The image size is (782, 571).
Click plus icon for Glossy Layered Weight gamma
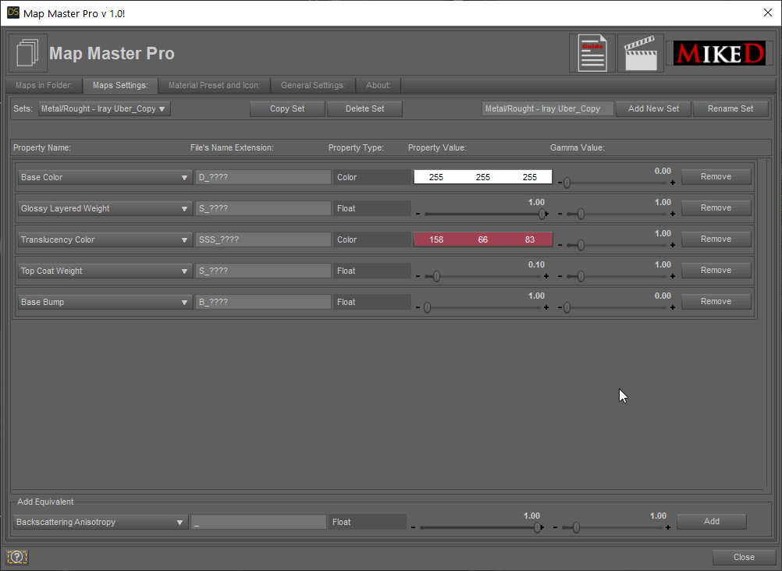point(673,214)
